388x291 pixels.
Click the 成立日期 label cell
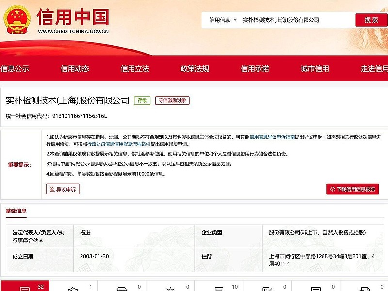pos(40,260)
